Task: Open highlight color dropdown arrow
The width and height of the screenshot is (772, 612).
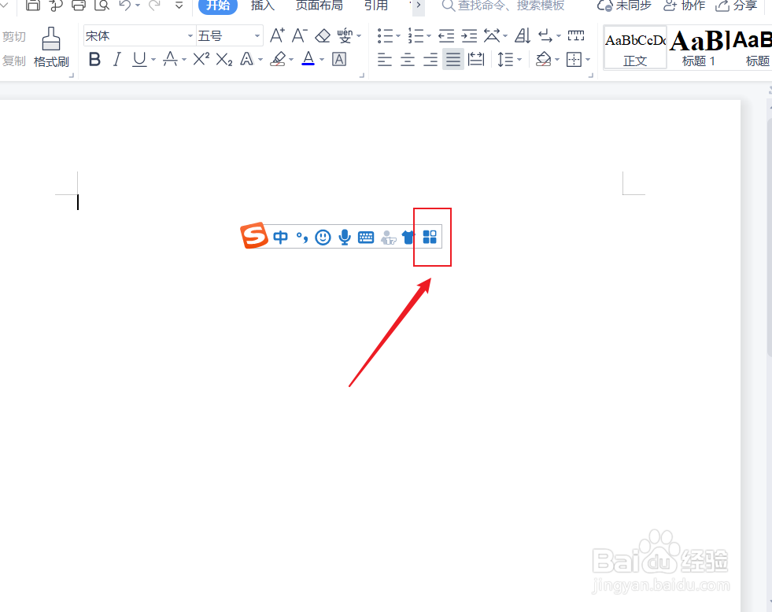Action: pyautogui.click(x=291, y=60)
